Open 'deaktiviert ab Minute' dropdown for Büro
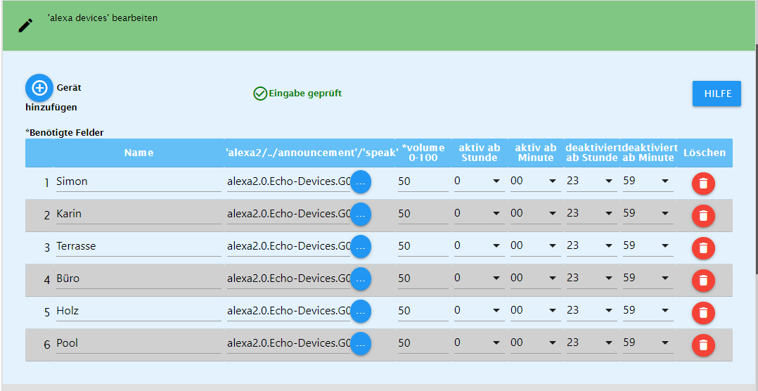758x391 pixels. click(648, 278)
